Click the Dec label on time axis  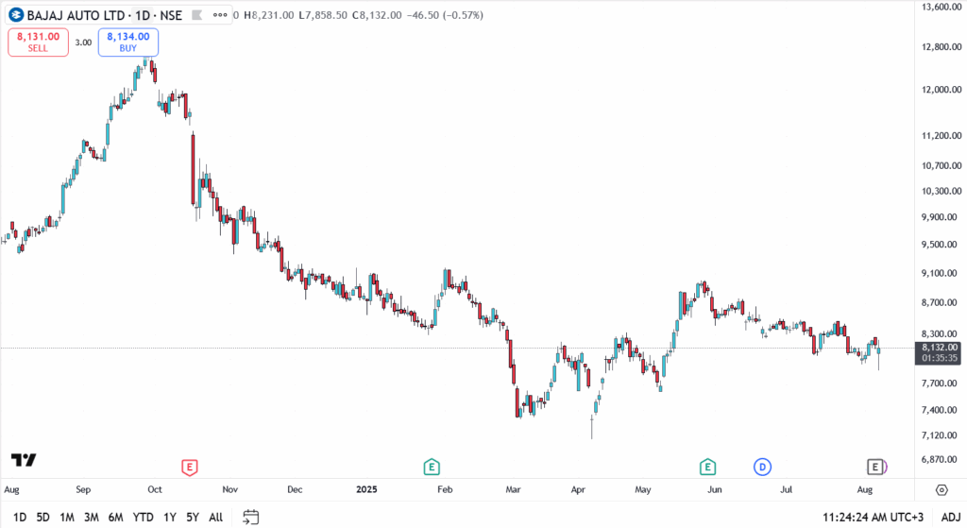[295, 490]
